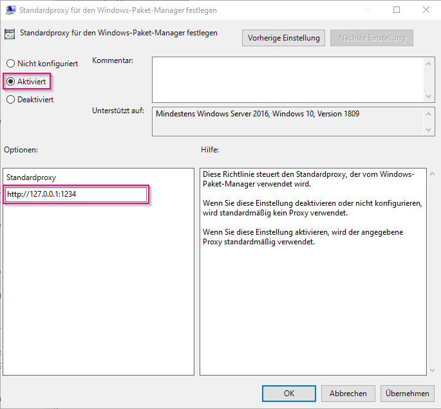Viewport: 441px width, 409px height.
Task: Click Kommentar box scroll down arrow
Action: (x=428, y=96)
